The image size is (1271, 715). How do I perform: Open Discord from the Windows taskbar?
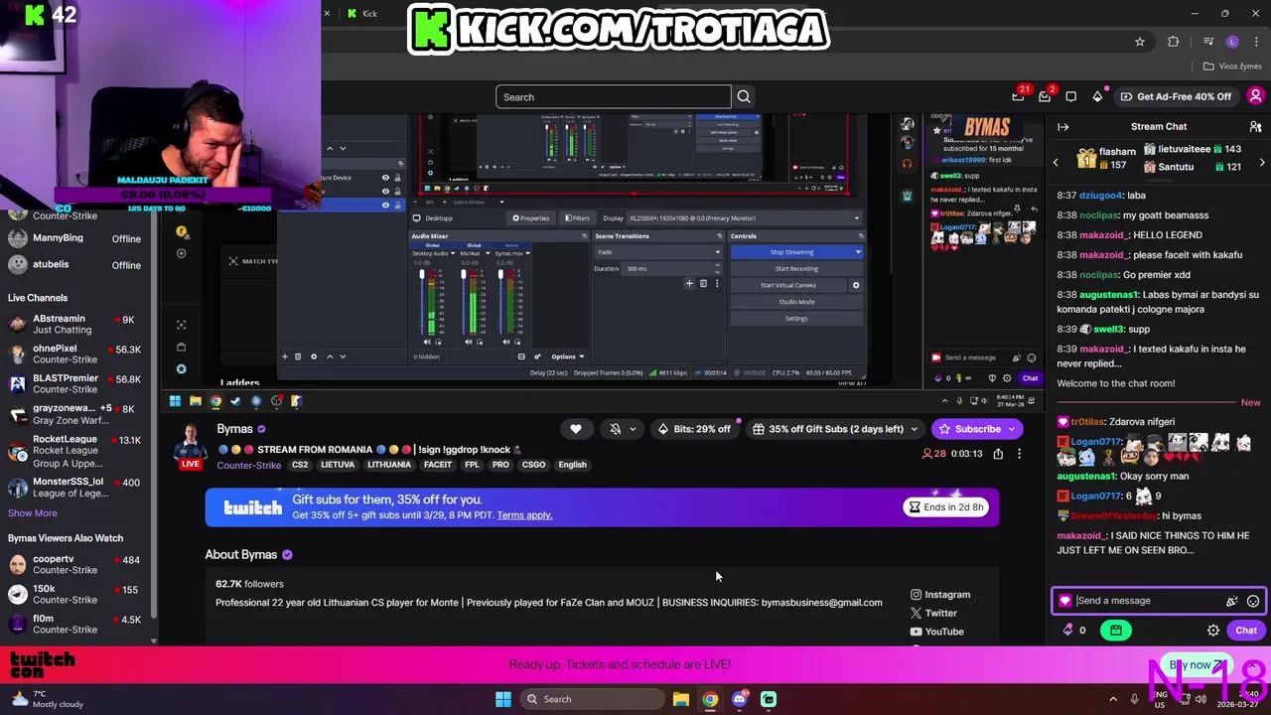[739, 699]
